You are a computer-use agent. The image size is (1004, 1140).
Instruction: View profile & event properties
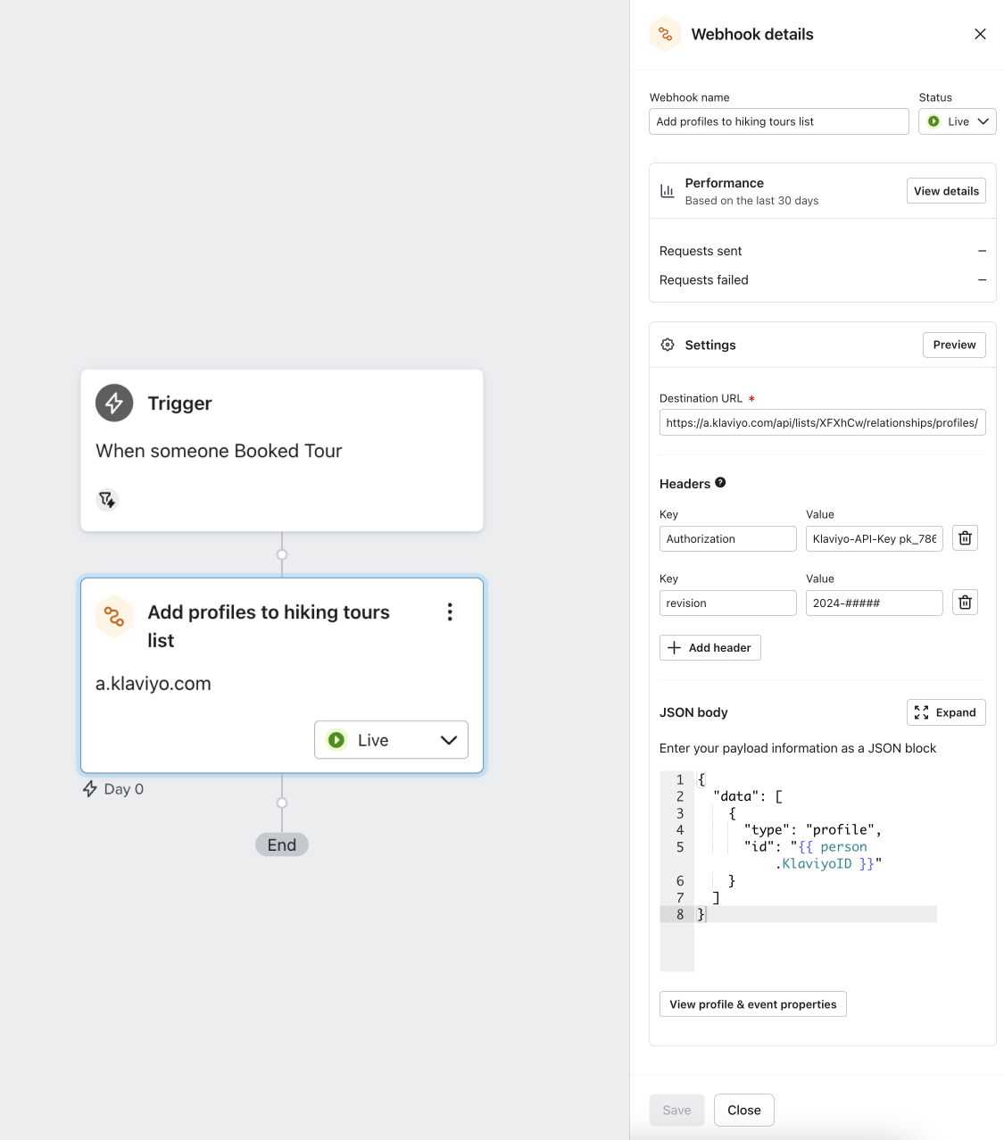tap(752, 1004)
